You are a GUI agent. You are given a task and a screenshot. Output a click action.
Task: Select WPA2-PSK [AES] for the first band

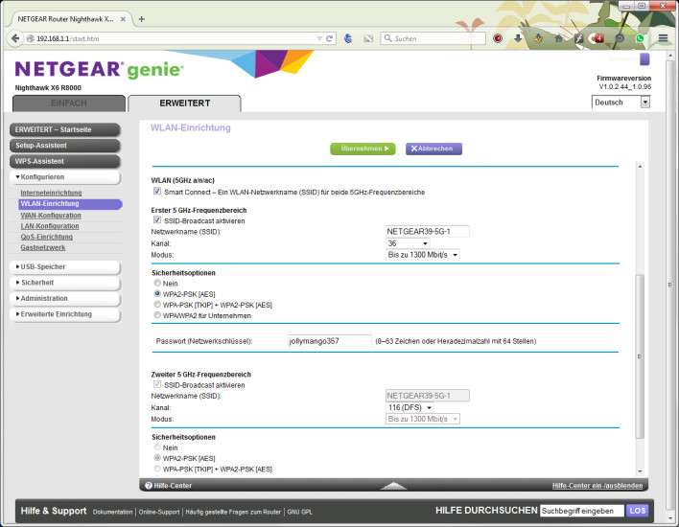point(157,294)
